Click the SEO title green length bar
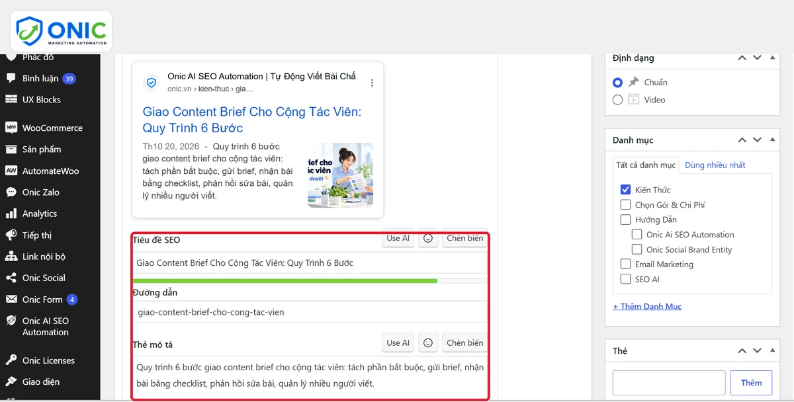The width and height of the screenshot is (794, 402). click(285, 281)
